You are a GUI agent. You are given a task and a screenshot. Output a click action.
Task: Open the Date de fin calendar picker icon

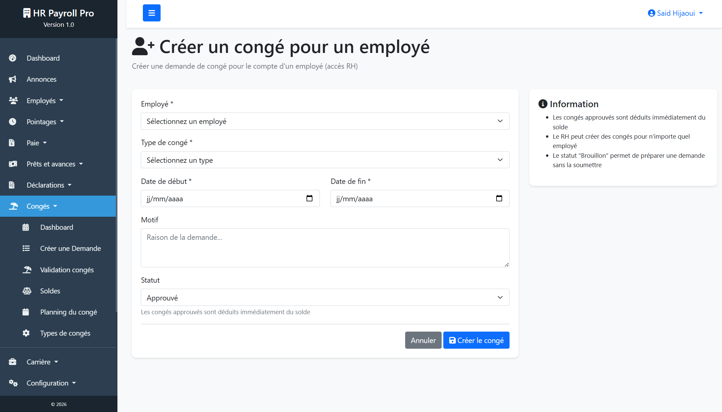click(x=499, y=198)
